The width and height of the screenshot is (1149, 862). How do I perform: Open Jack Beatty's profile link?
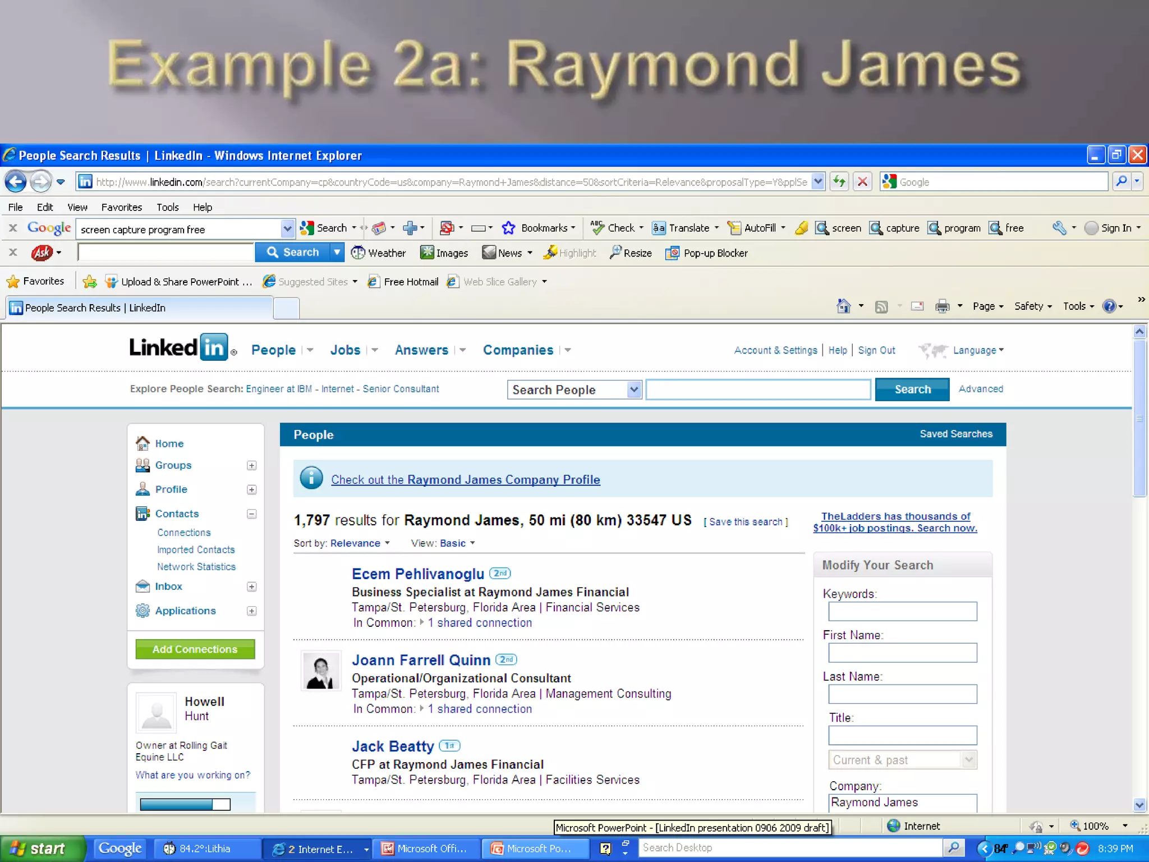click(x=393, y=746)
